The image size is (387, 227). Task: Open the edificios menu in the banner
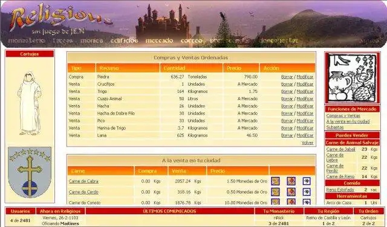[x=124, y=40]
